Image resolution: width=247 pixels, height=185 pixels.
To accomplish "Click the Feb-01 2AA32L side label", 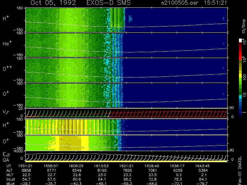I will coord(240,171).
